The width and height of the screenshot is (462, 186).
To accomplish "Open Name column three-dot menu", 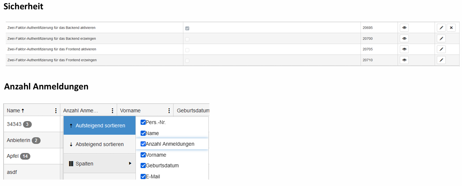I will click(x=56, y=111).
